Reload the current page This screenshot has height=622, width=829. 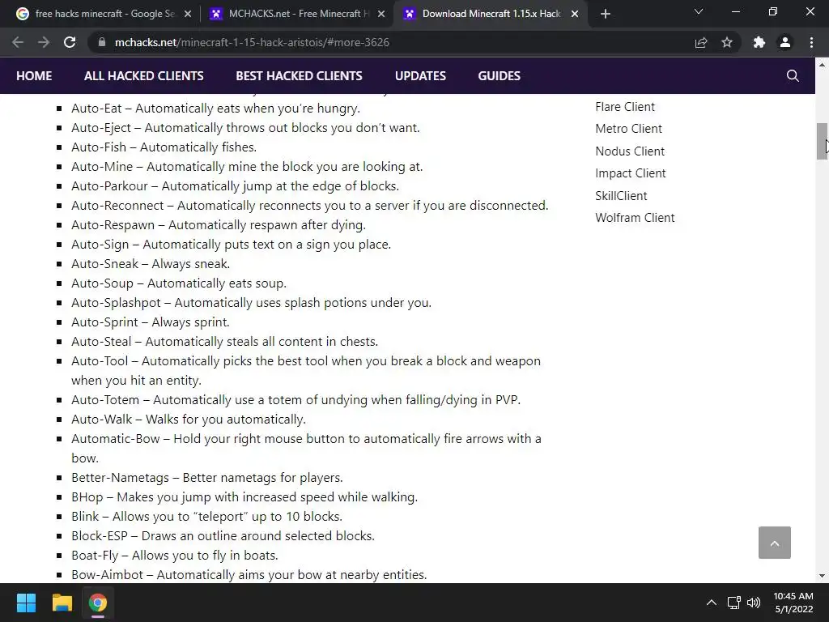(x=70, y=42)
